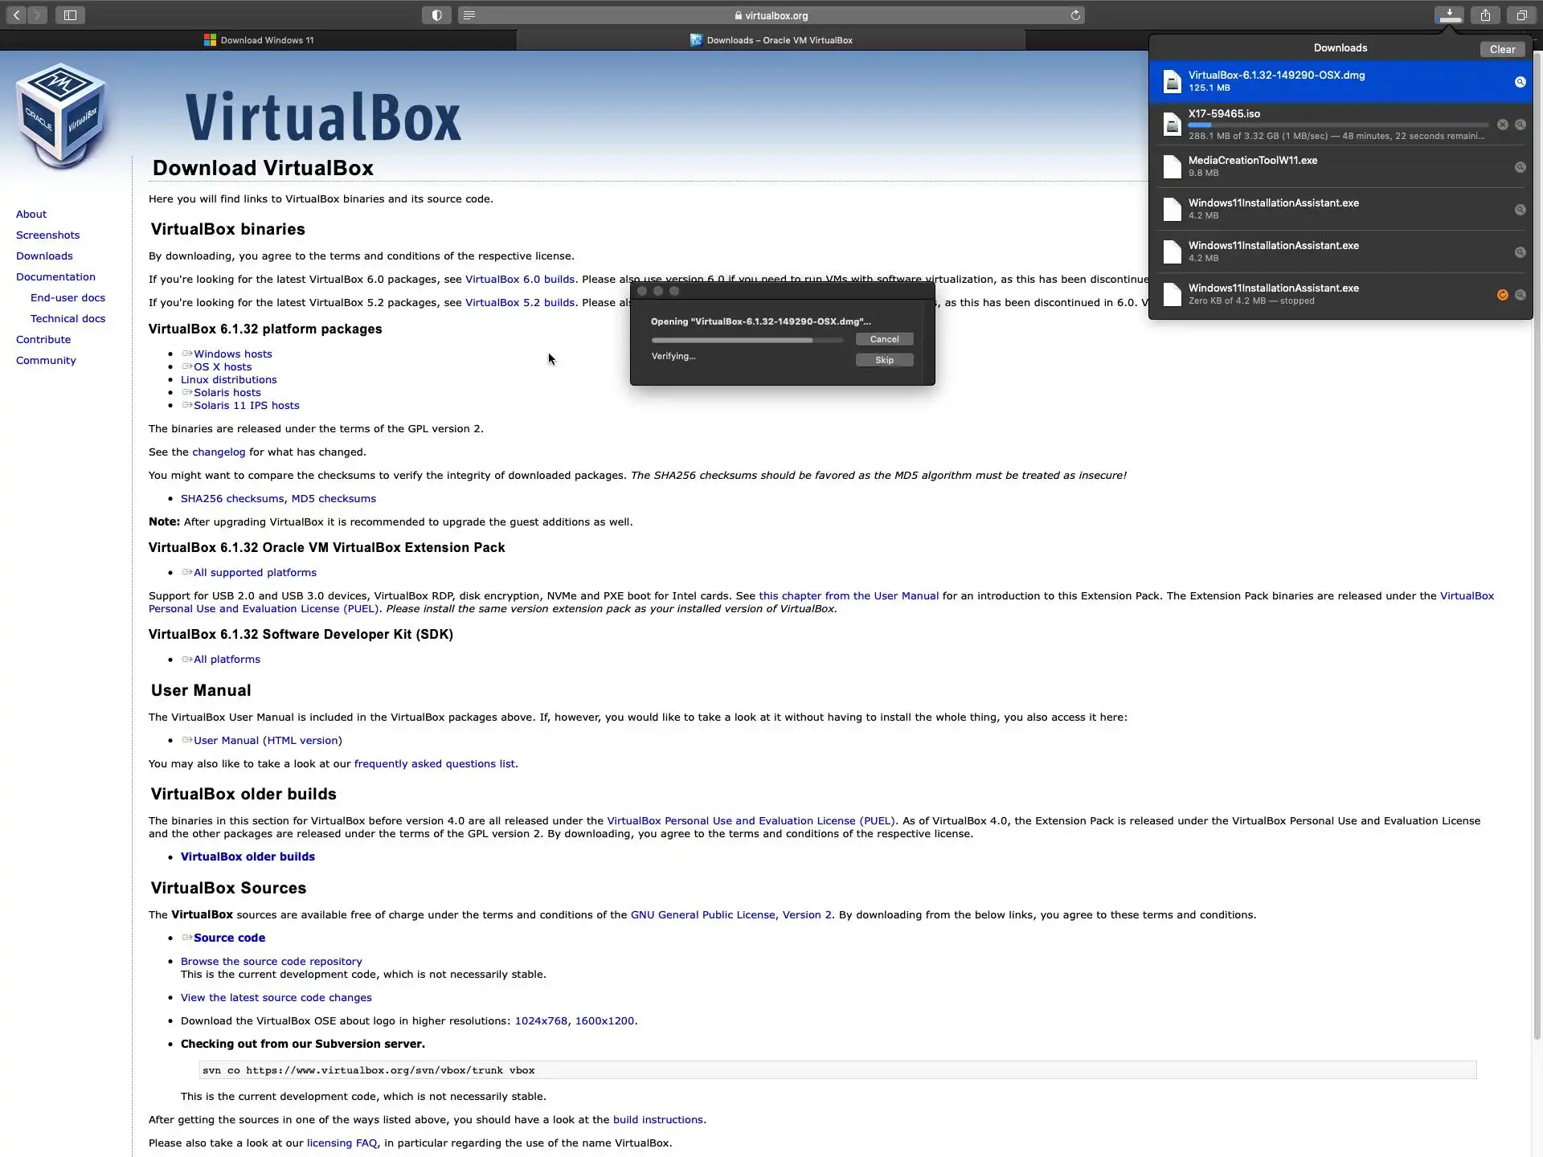Click the X17-59465.iso download progress bar
This screenshot has height=1157, width=1543.
click(1337, 125)
